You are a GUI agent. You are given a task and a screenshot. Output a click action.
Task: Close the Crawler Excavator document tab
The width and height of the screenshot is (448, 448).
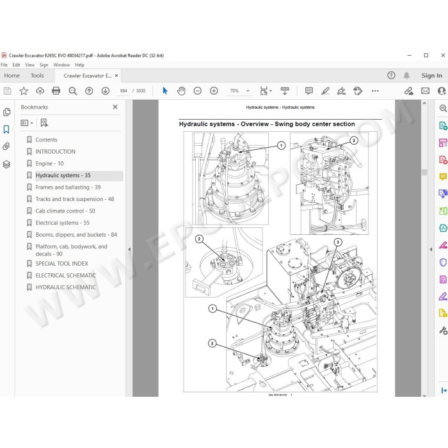pos(116,76)
